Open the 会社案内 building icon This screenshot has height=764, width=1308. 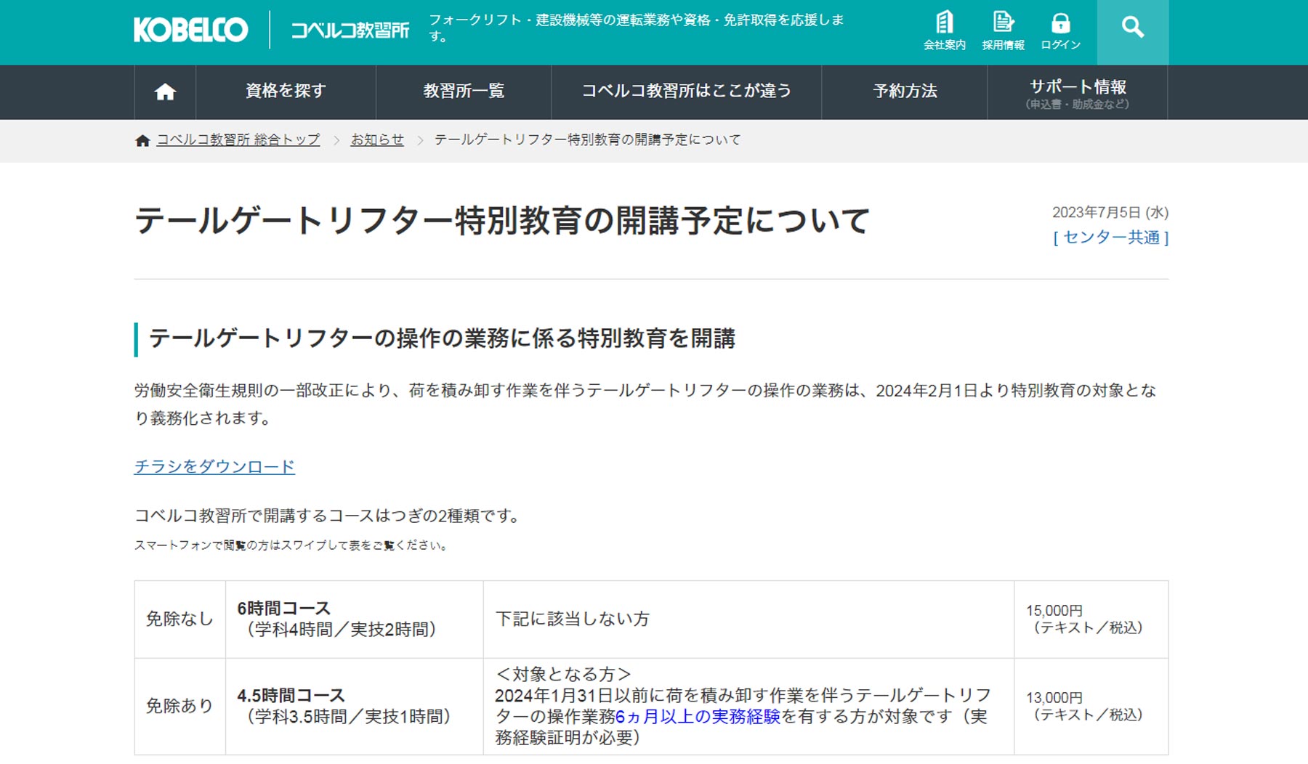(944, 31)
